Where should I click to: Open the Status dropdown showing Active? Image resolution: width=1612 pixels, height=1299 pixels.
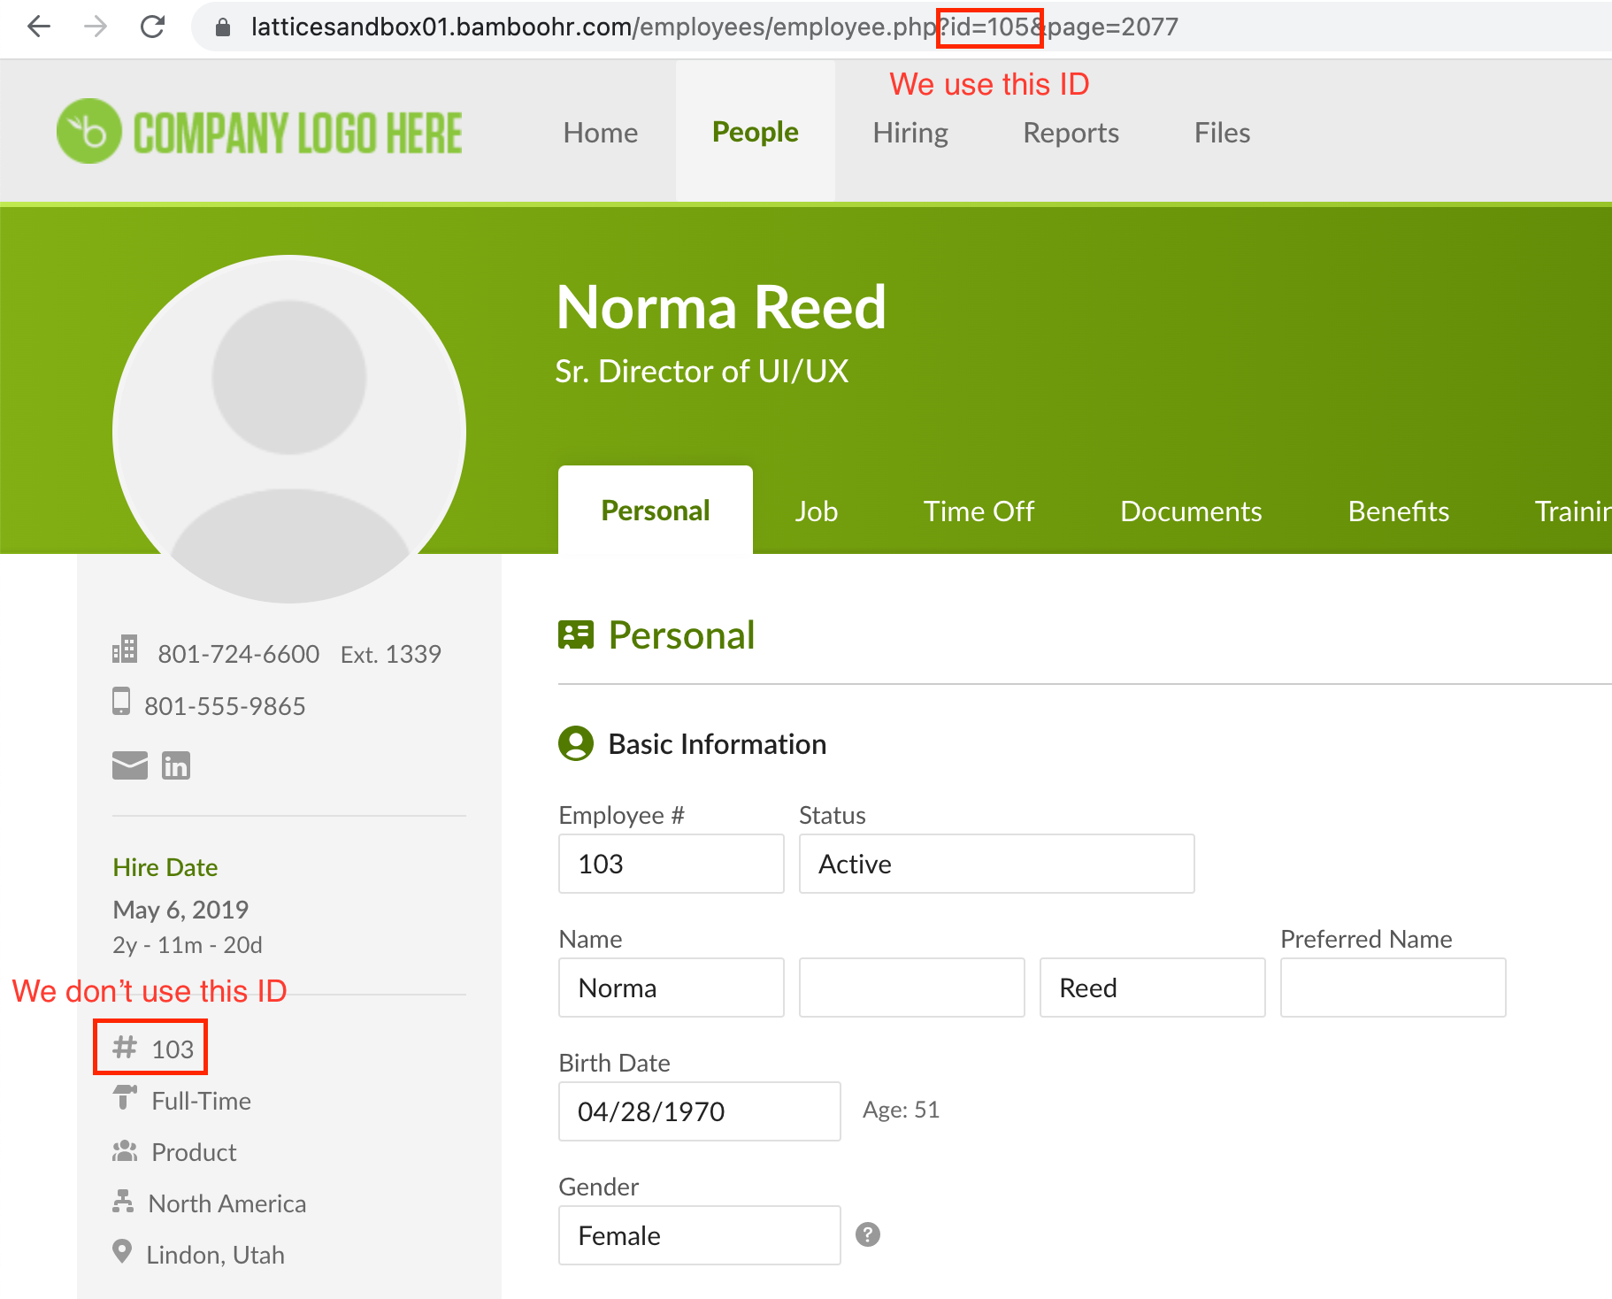pos(995,864)
